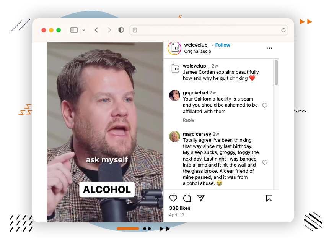Image resolution: width=329 pixels, height=240 pixels.
Task: Reply to gogokelkel's comment
Action: [188, 120]
